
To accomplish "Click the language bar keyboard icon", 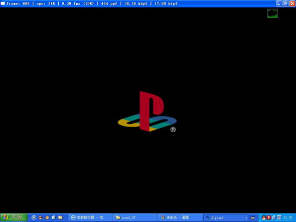I will [253, 218].
